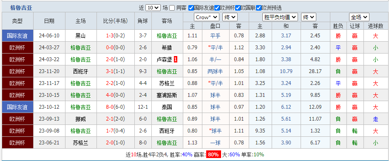Click the 40% 胜率 value

187,155
